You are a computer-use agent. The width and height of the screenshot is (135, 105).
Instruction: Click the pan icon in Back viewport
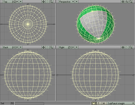point(43,47)
